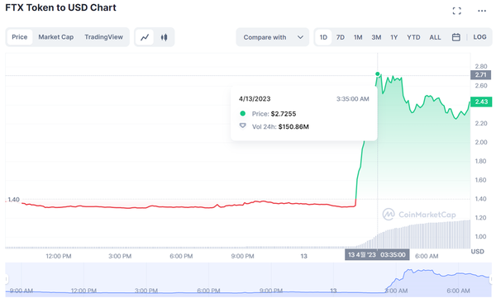The image size is (496, 303).
Task: Select the Market Cap tab
Action: [x=56, y=37]
